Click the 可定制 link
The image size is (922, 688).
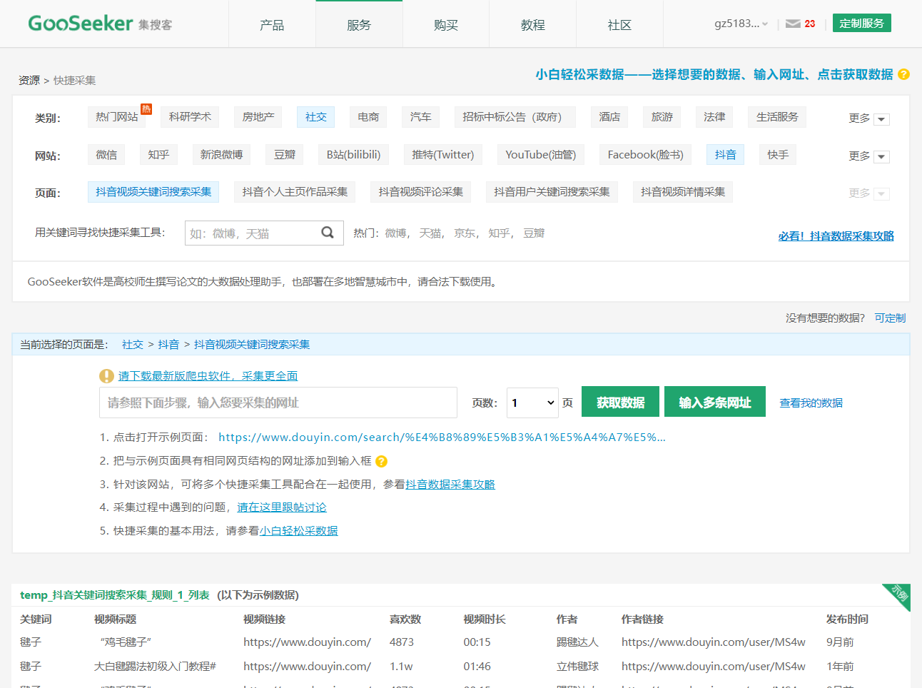pos(890,318)
